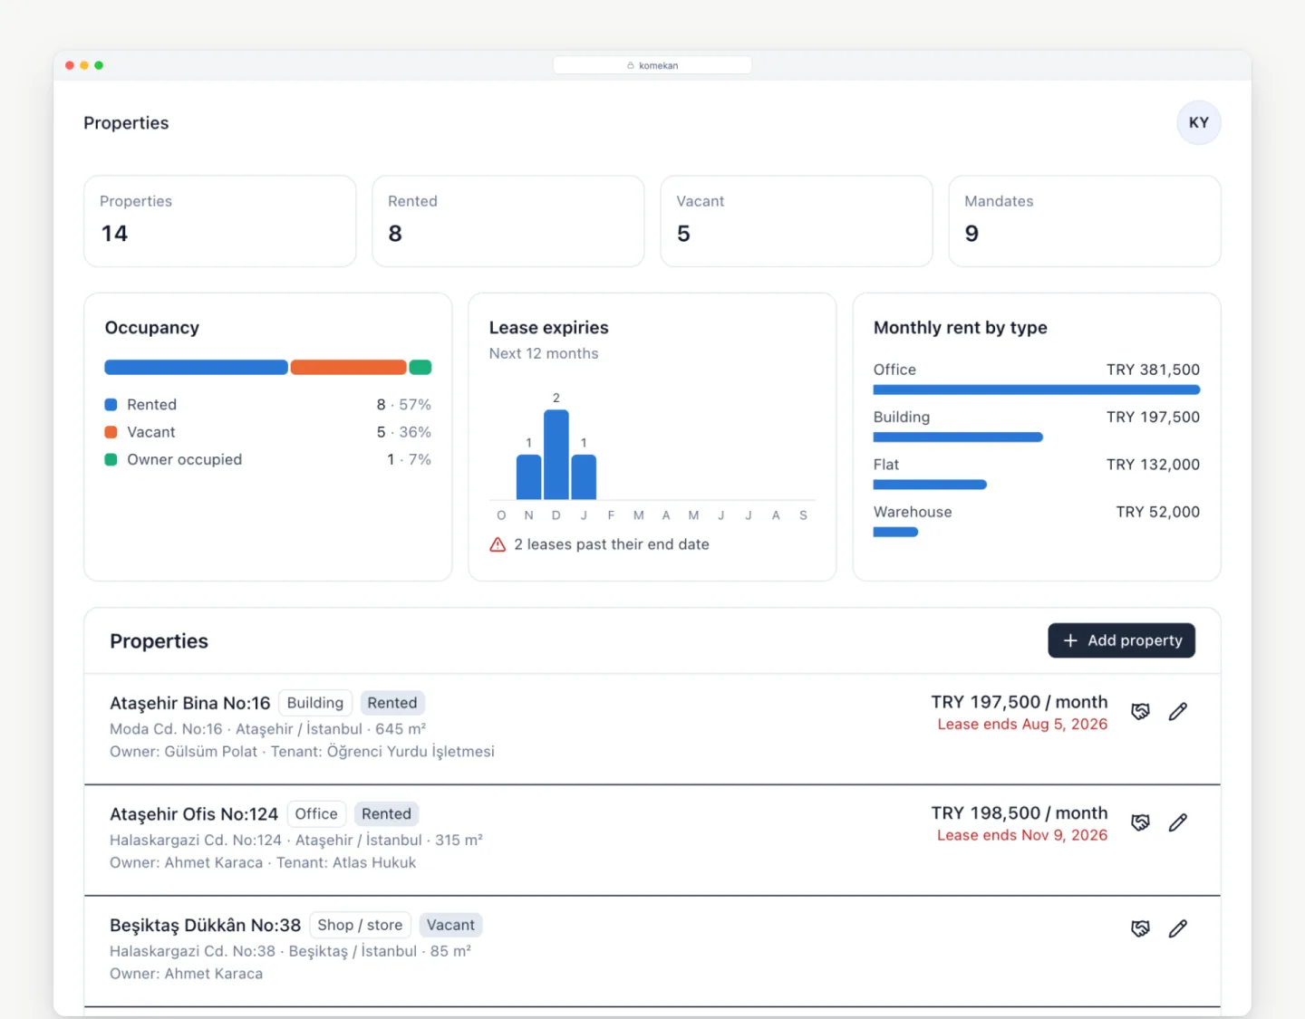Open the Vacant count card

pyautogui.click(x=797, y=221)
